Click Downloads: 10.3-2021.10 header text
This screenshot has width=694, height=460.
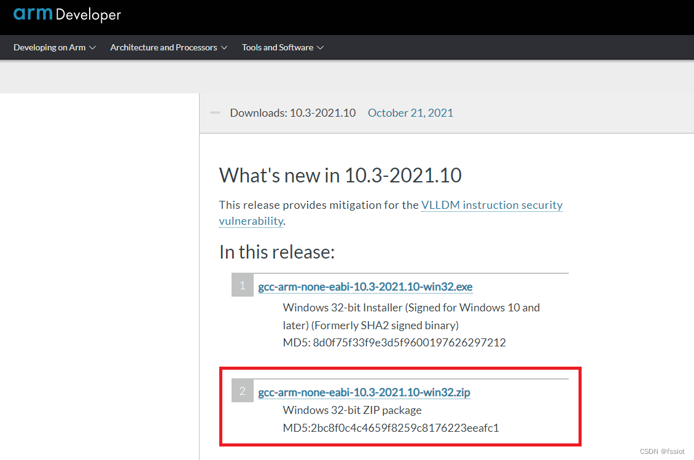coord(292,113)
